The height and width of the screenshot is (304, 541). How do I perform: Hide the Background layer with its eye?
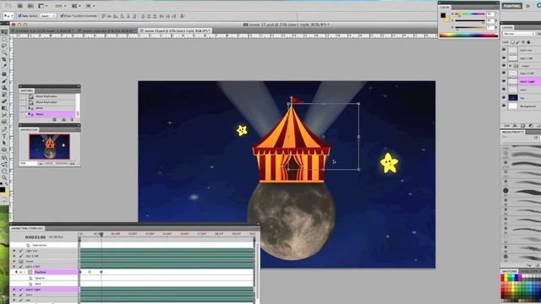[504, 106]
